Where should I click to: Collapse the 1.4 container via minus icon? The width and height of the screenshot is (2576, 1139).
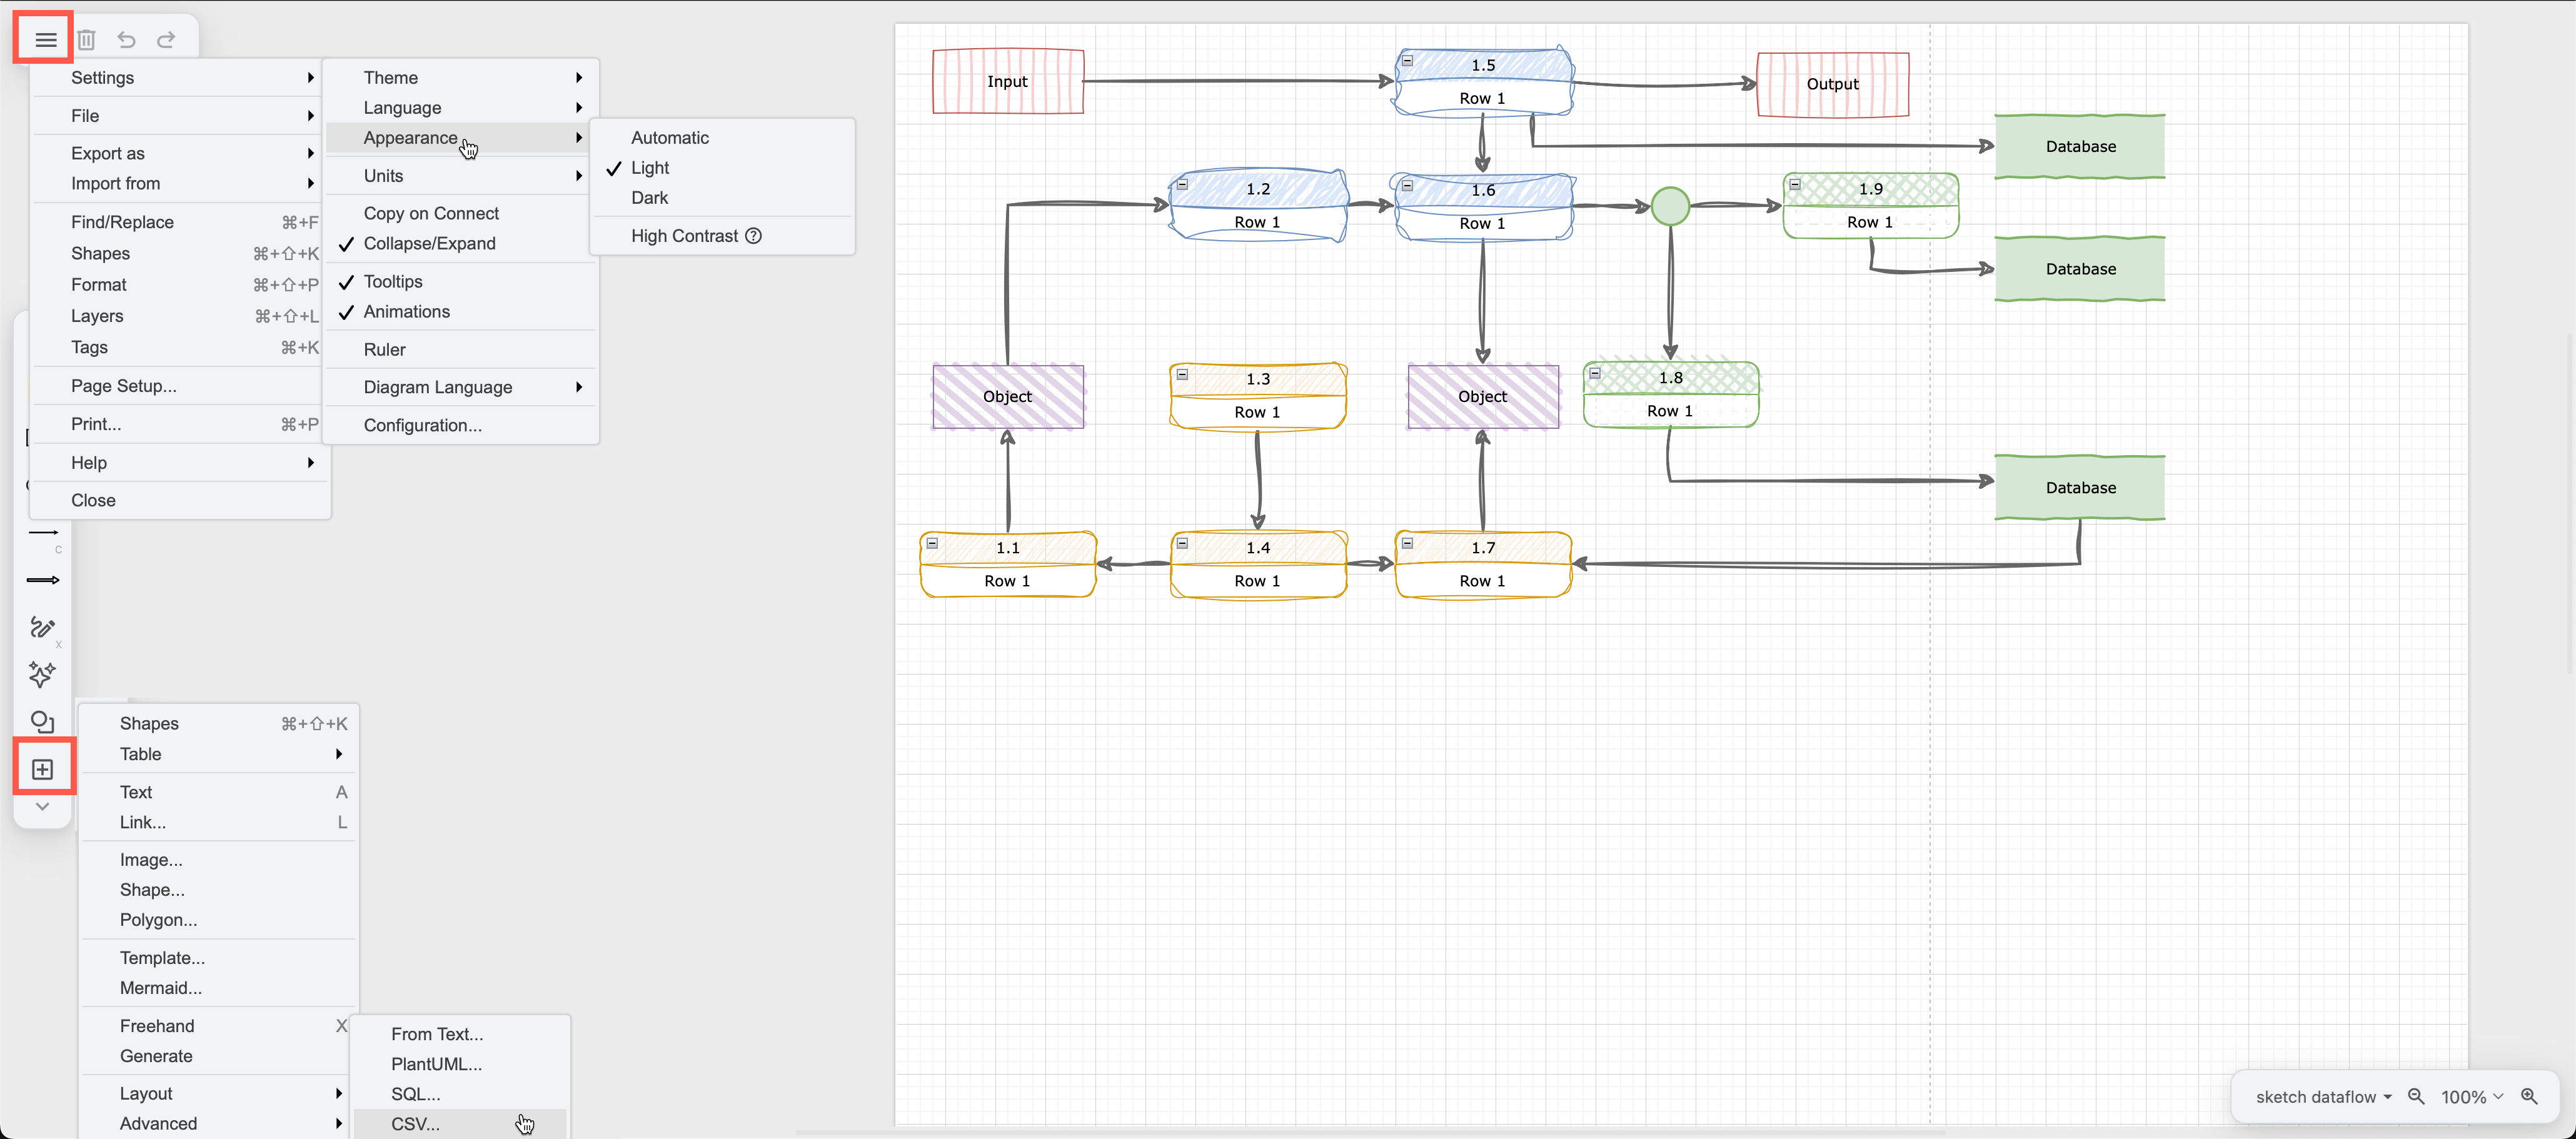(1182, 544)
